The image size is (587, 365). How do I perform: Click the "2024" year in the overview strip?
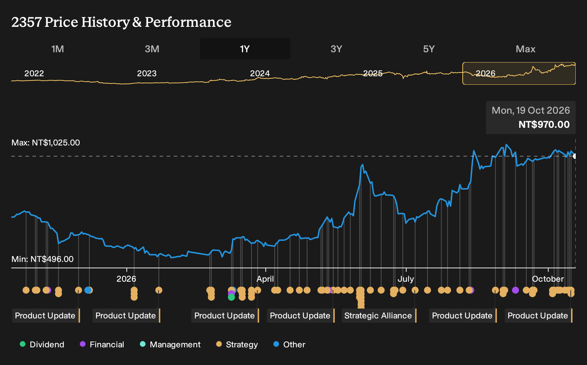(260, 73)
